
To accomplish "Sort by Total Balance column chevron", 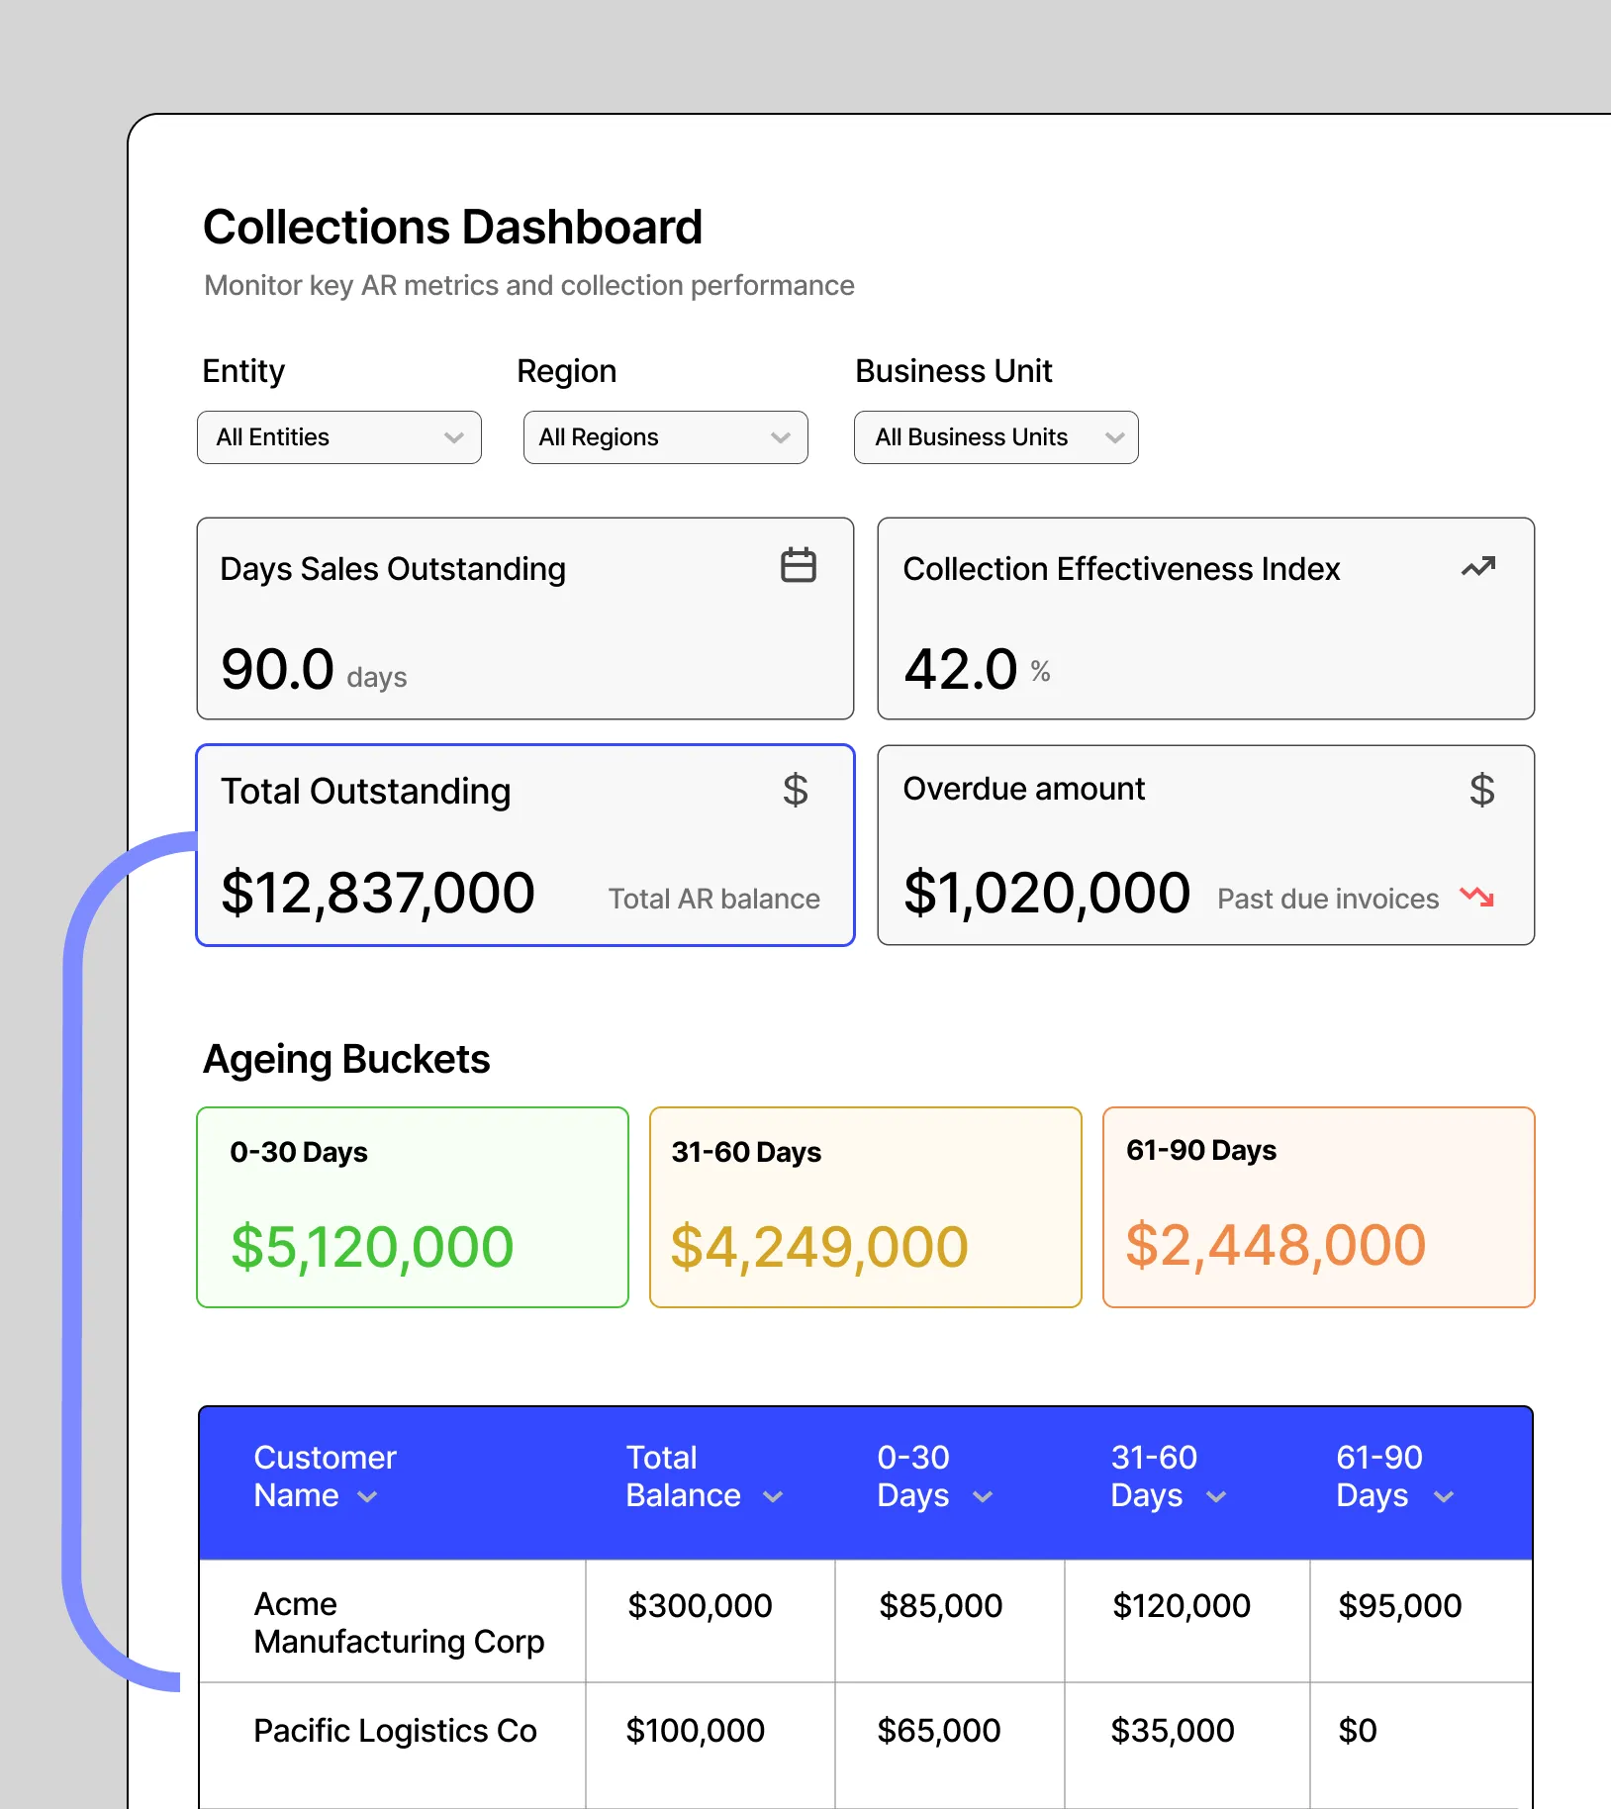I will point(773,1496).
